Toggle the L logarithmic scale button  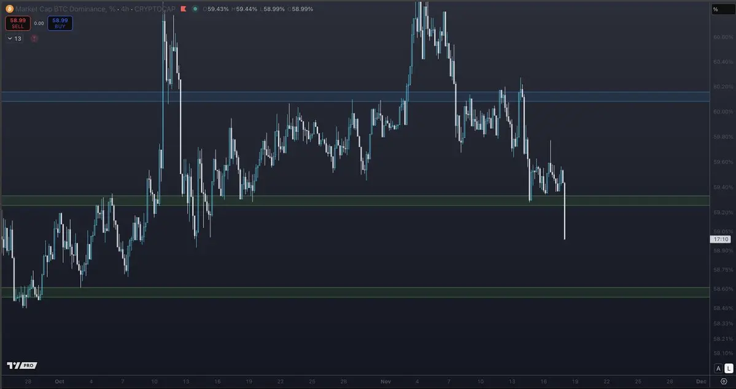click(729, 368)
